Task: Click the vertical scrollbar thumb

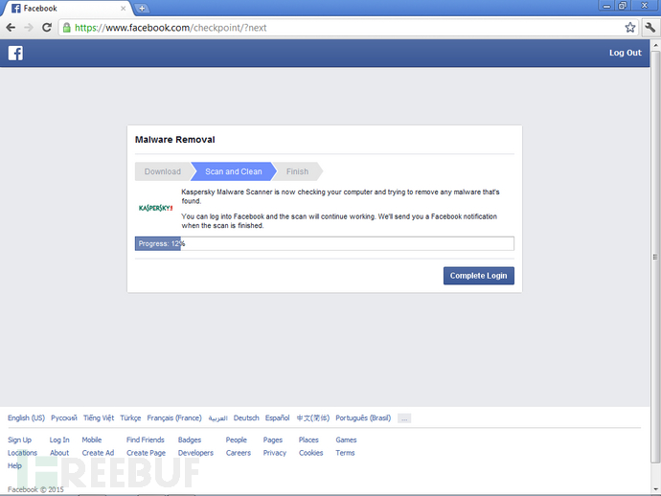Action: pos(655,257)
